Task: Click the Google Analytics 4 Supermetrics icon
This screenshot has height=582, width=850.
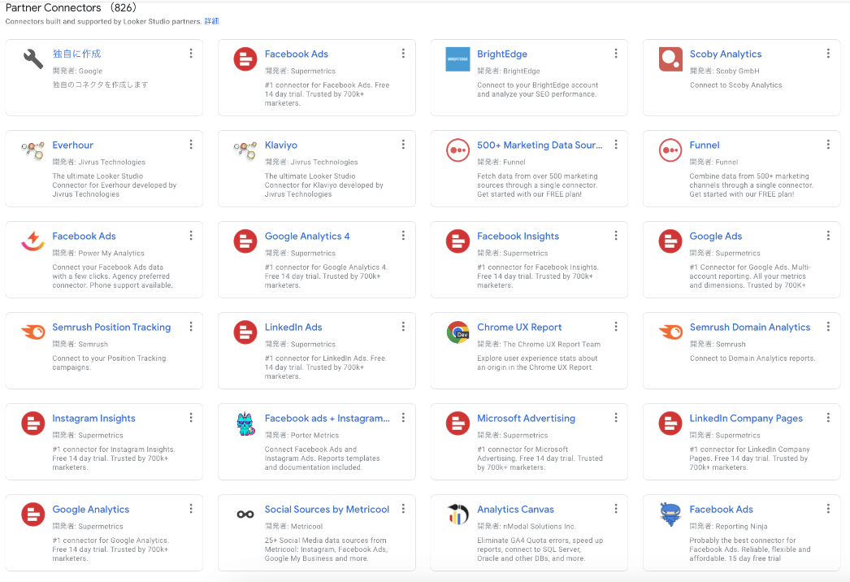Action: (x=245, y=241)
